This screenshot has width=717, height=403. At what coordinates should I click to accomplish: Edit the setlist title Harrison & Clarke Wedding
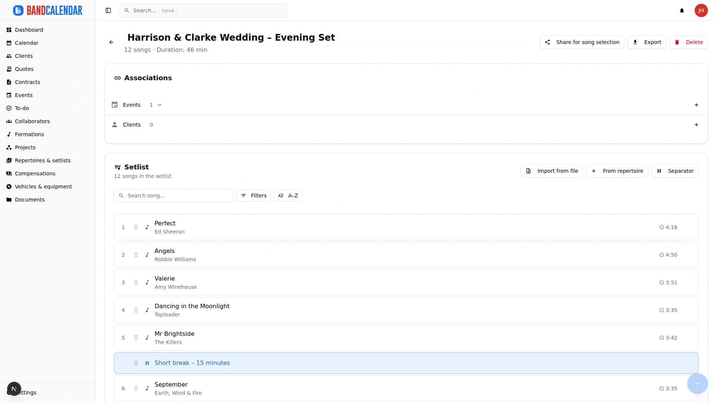(x=231, y=37)
